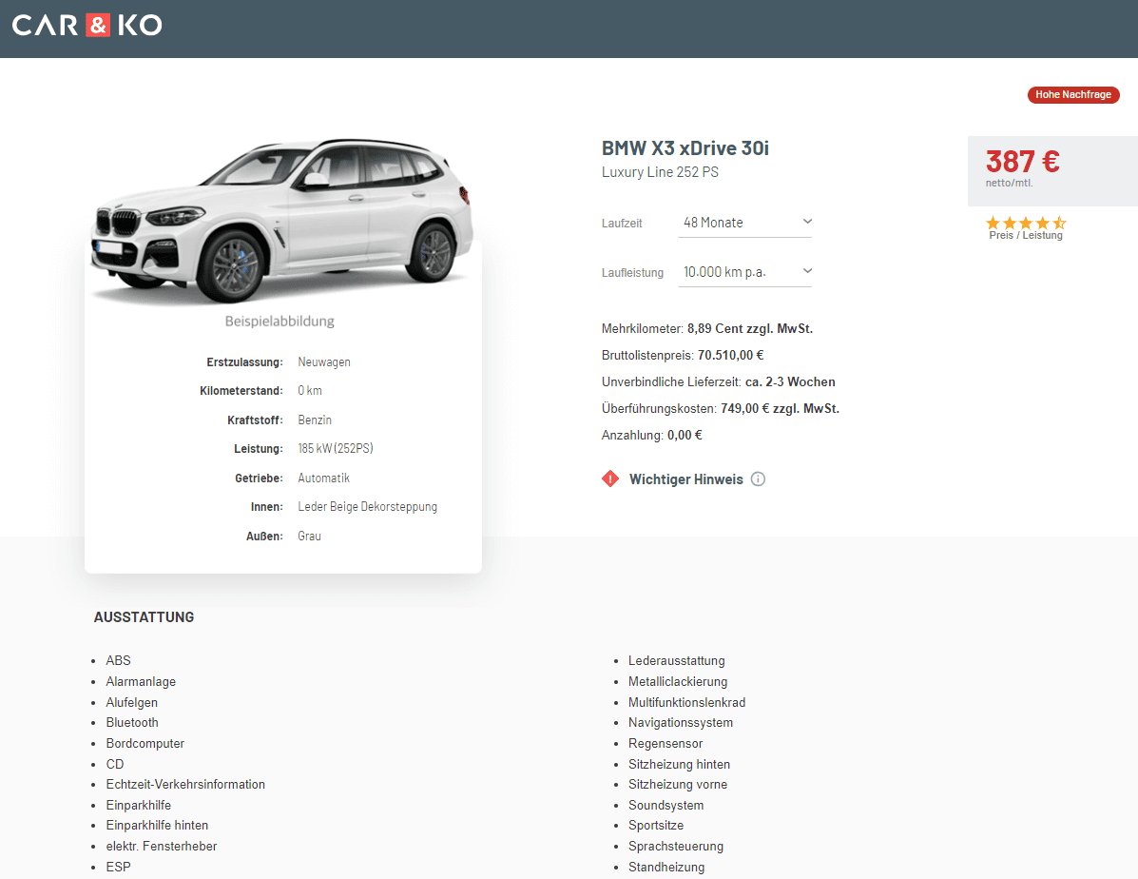
Task: Click the Wichtiger Hinweis link
Action: point(685,479)
